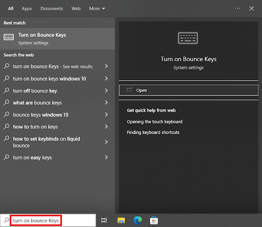Click magnifier icon beside 'turn on bounce keys windows 10'
This screenshot has height=227, width=262.
click(x=7, y=78)
